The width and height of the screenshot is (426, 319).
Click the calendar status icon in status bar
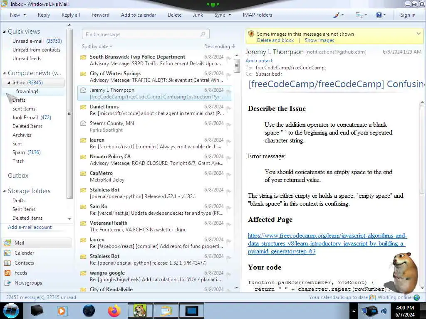pos(372,297)
